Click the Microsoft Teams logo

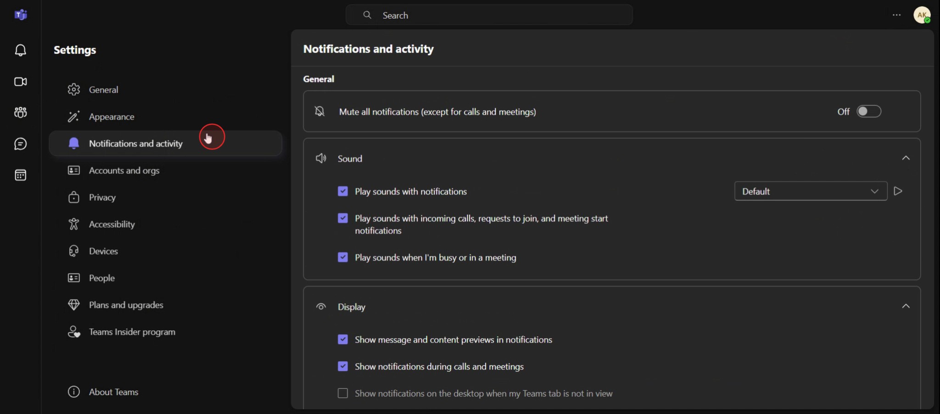[x=21, y=14]
